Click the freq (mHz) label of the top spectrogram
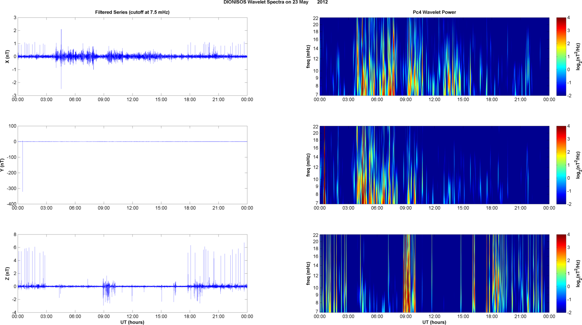 click(308, 57)
